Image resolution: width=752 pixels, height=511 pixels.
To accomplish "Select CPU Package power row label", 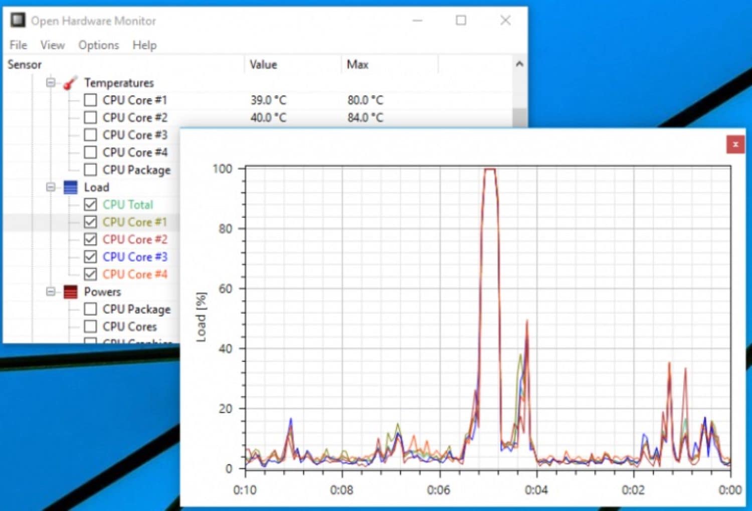I will pyautogui.click(x=136, y=310).
